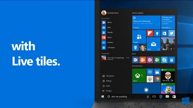Viewport: 193px width, 108px height.
Task: Open the Minions game tile
Action: pyautogui.click(x=168, y=88)
